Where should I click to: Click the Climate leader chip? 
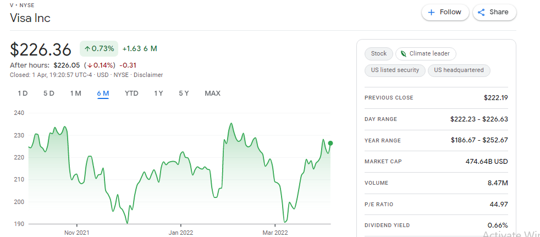click(426, 54)
